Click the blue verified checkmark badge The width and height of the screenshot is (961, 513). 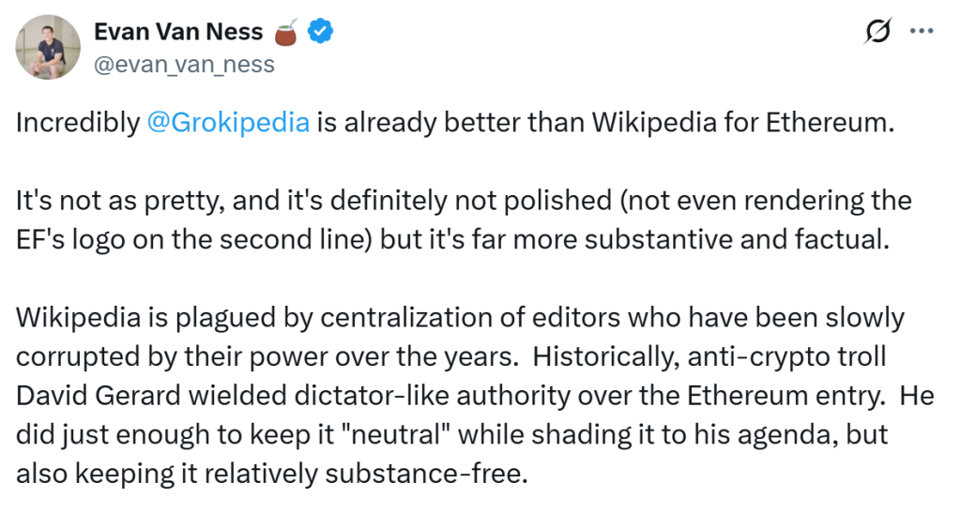click(321, 32)
